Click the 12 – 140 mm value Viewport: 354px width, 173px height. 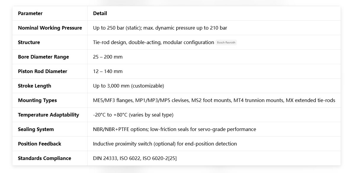click(x=108, y=71)
